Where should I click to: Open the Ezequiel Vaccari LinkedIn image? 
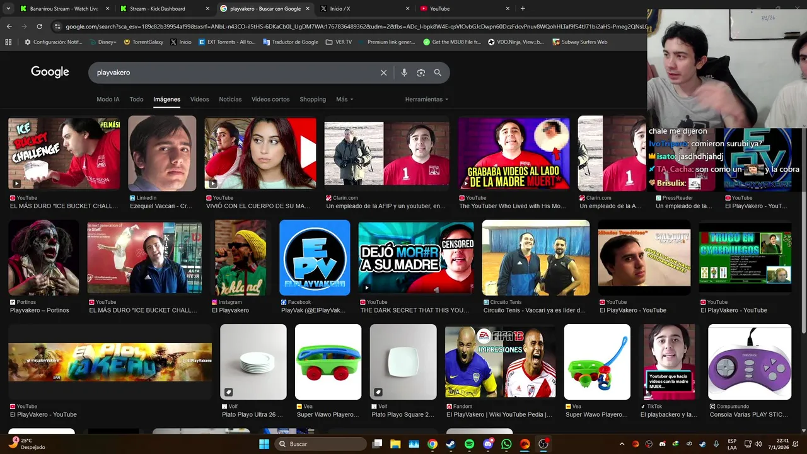(x=162, y=153)
